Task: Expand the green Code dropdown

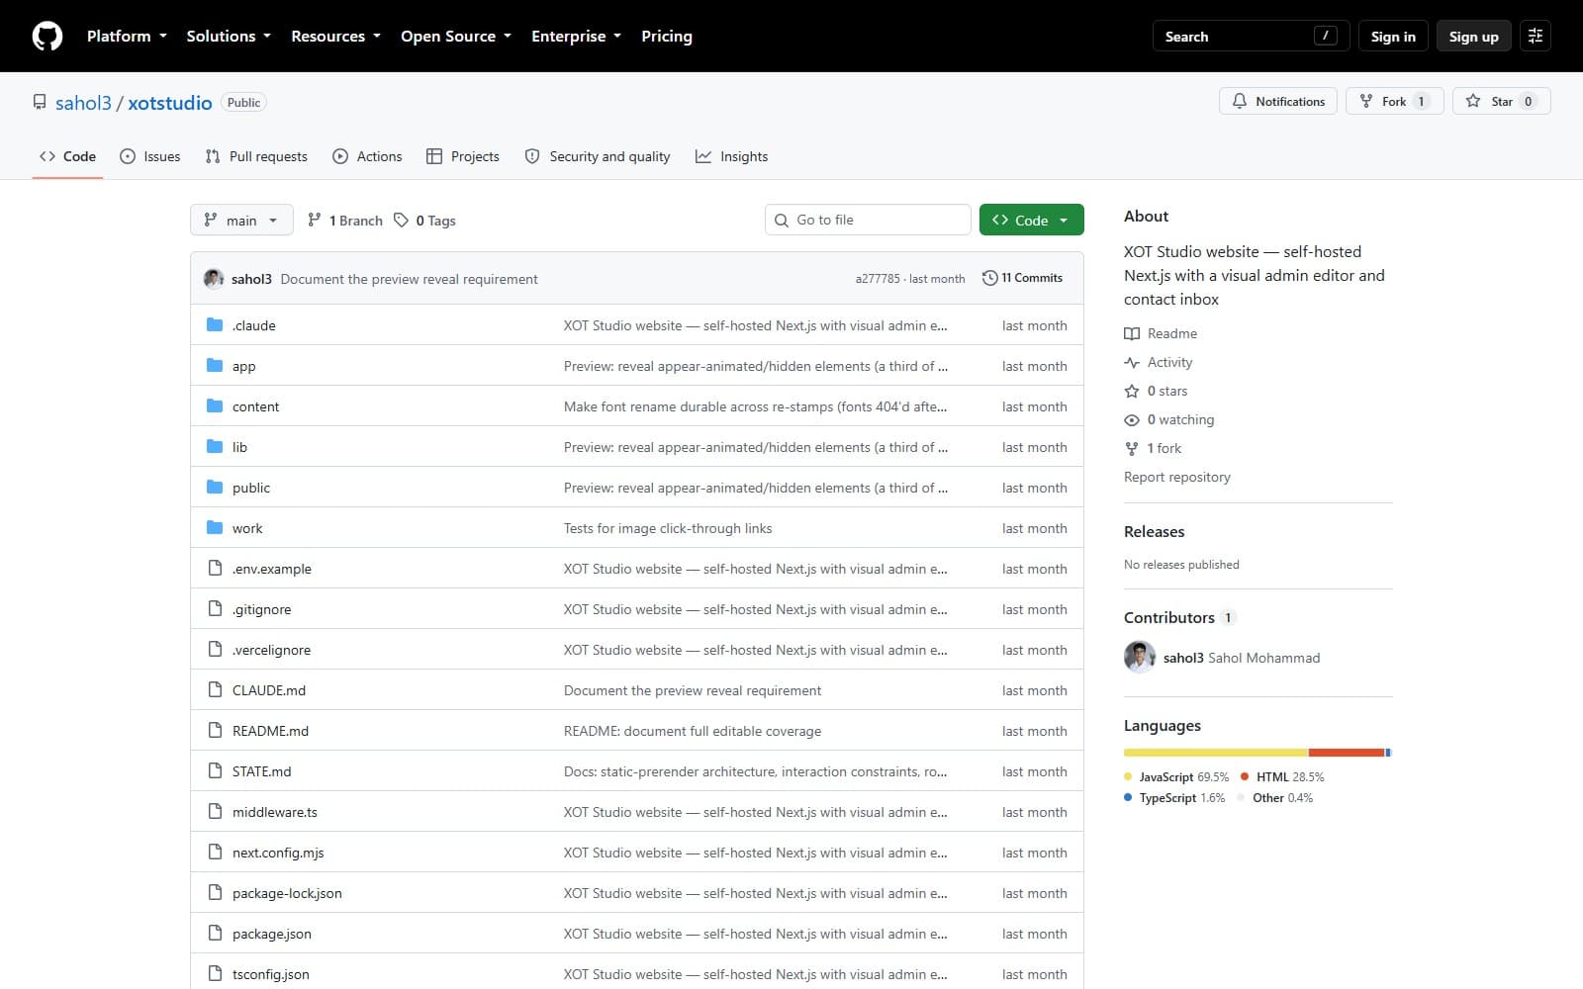Action: (x=1031, y=220)
